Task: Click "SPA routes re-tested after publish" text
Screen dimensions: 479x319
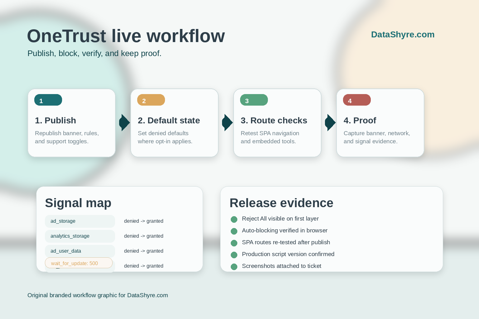Action: [x=286, y=242]
